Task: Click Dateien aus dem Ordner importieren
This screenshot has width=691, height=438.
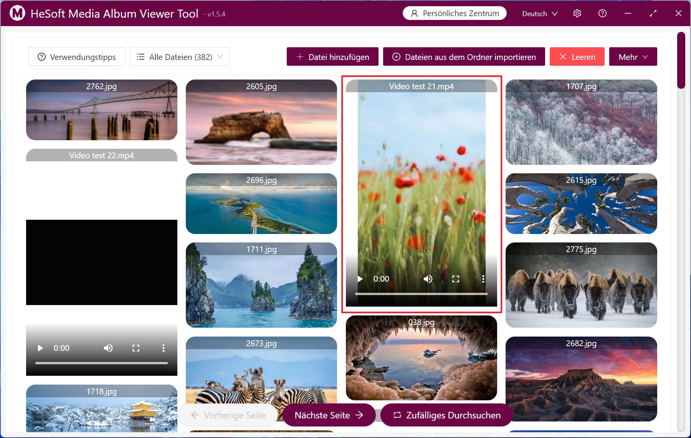Action: [x=464, y=57]
